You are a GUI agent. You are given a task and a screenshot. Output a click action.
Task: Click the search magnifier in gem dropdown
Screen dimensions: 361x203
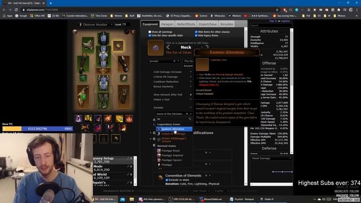190,119
